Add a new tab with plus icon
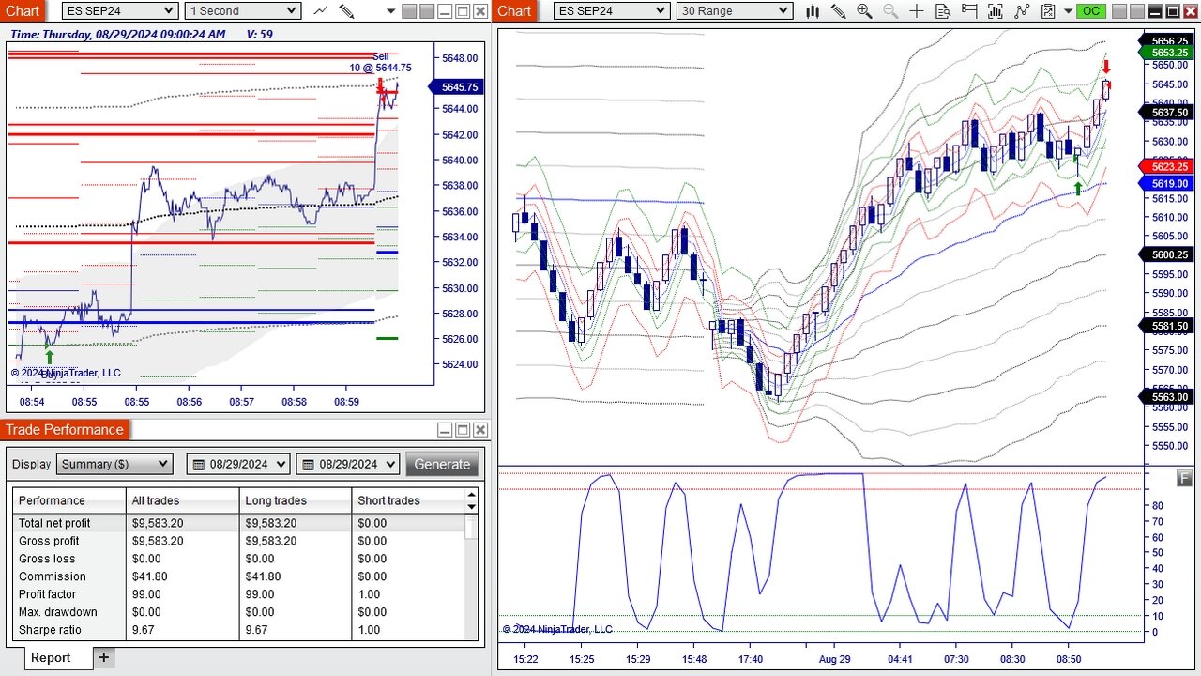This screenshot has width=1201, height=676. (104, 657)
